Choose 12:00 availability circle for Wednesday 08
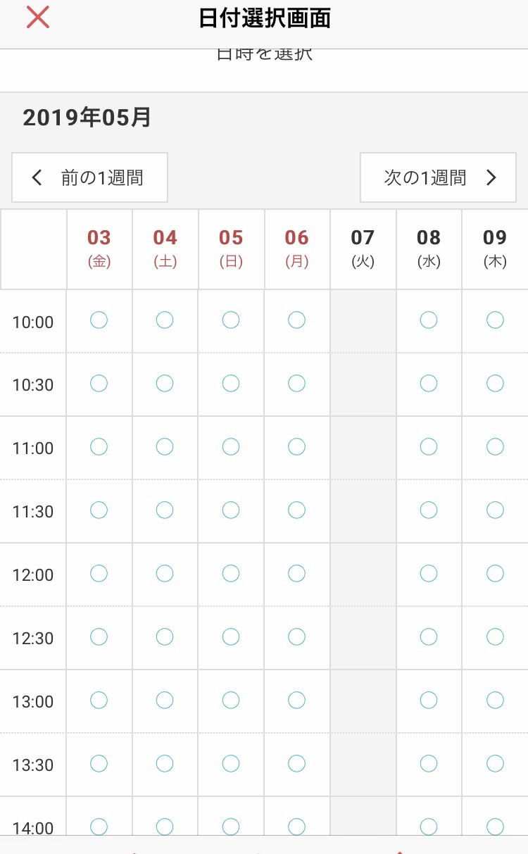This screenshot has width=528, height=854. point(429,574)
